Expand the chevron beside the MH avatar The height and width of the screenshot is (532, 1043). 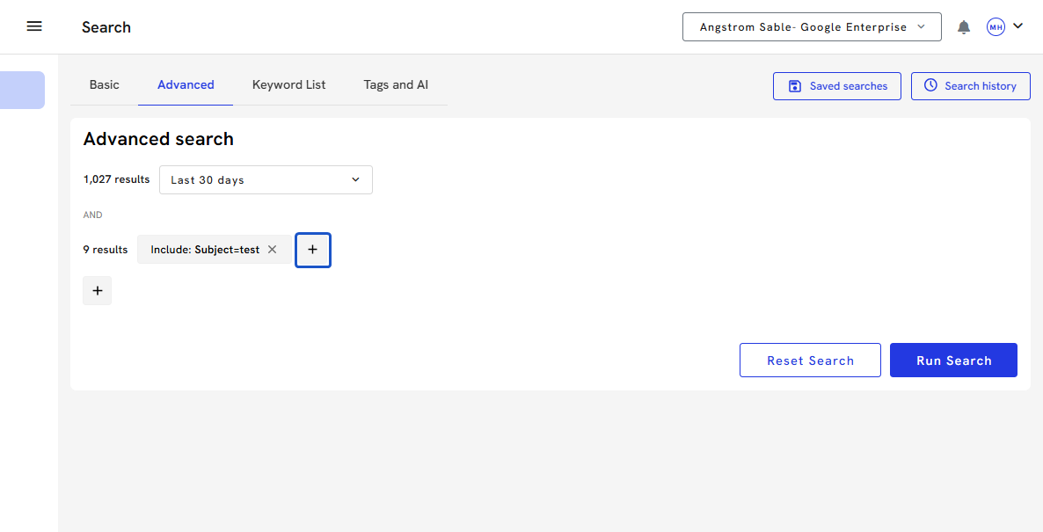coord(1018,26)
